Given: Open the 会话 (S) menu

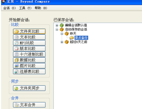Looking at the screenshot, I should click(9, 8).
